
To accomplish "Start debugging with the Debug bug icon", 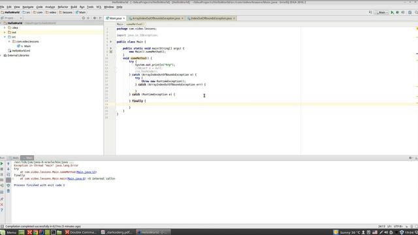I will pos(398,12).
